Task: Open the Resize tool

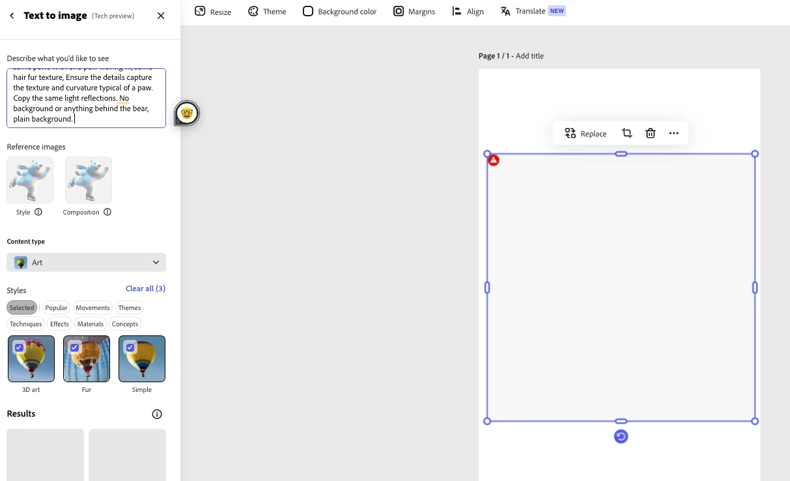Action: tap(213, 11)
